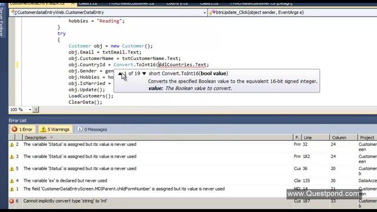
Task: Click the line value 187 in the error row
Action: point(306,201)
